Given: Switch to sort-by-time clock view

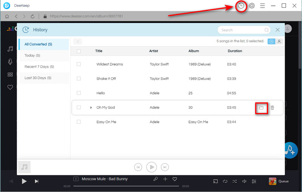Looking at the screenshot, I should (271, 42).
